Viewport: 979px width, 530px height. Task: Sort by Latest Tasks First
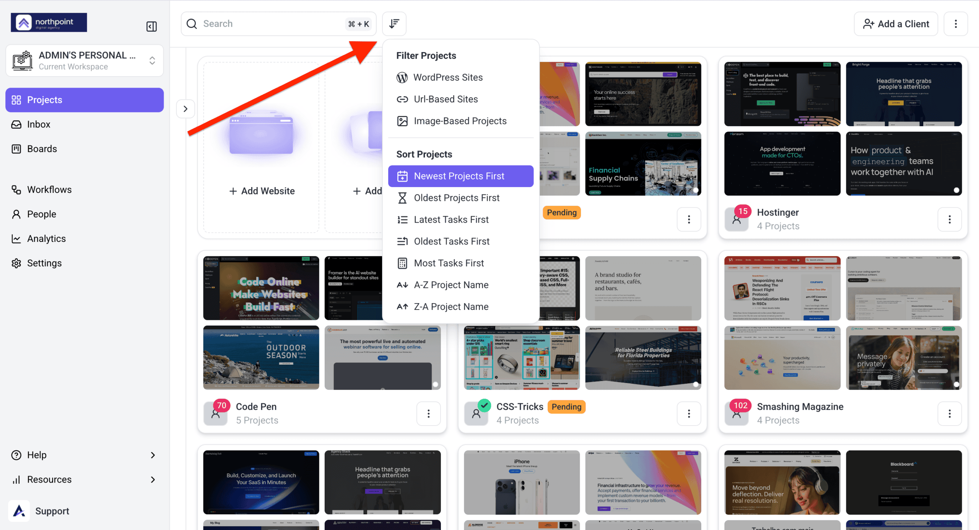pyautogui.click(x=461, y=220)
